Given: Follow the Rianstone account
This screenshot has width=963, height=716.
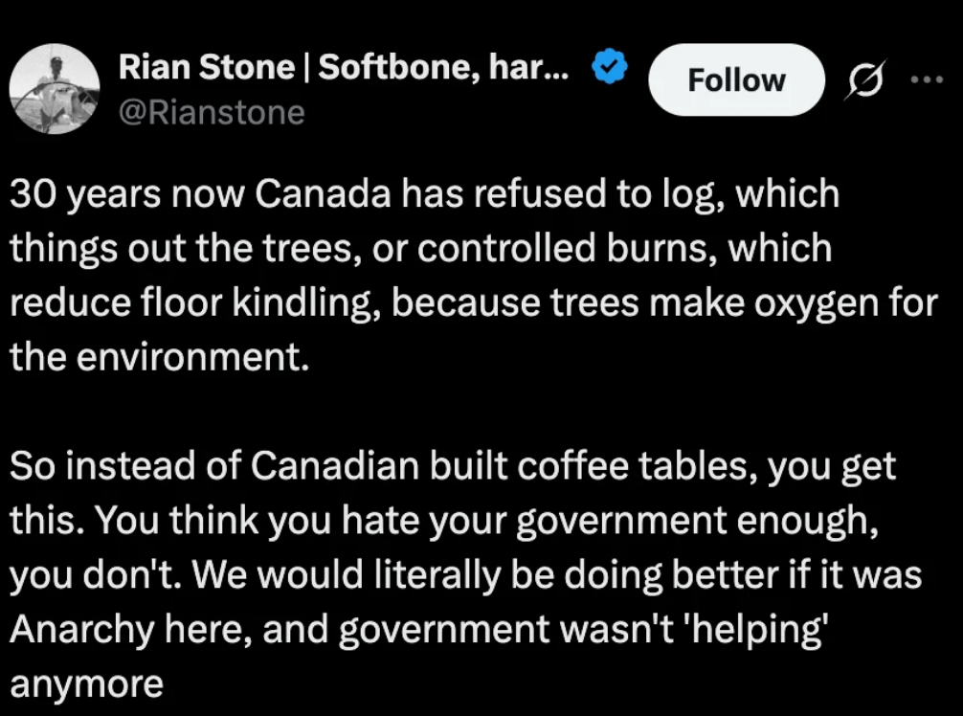Looking at the screenshot, I should pyautogui.click(x=736, y=79).
